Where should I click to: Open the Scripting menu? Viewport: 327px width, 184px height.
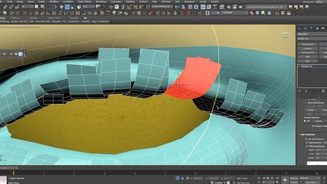[x=130, y=2]
